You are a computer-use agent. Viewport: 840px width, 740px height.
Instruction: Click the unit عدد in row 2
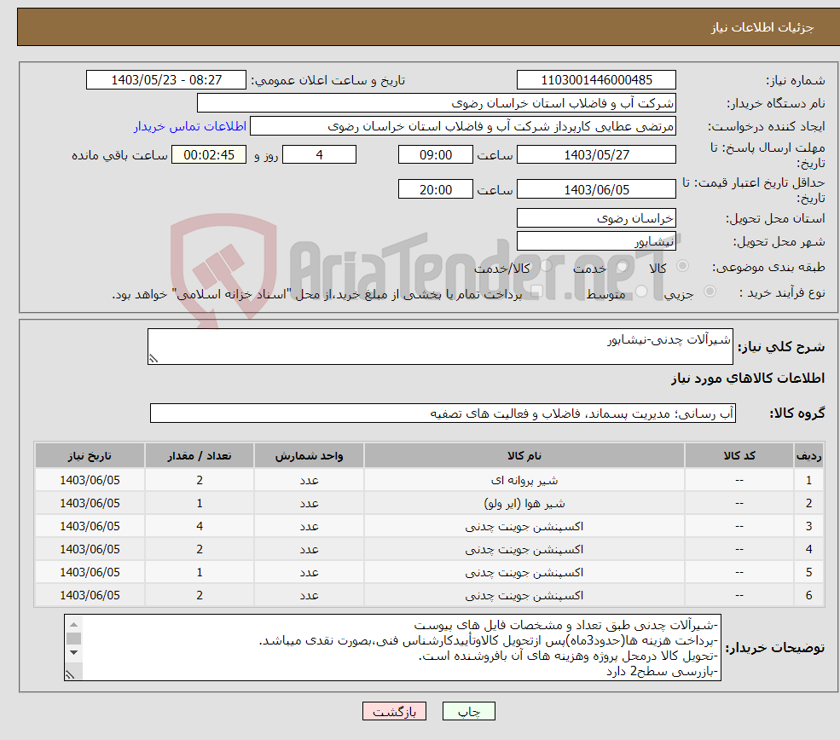tap(309, 503)
